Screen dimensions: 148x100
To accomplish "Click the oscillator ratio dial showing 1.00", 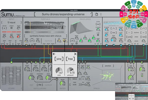I will coord(31,78).
